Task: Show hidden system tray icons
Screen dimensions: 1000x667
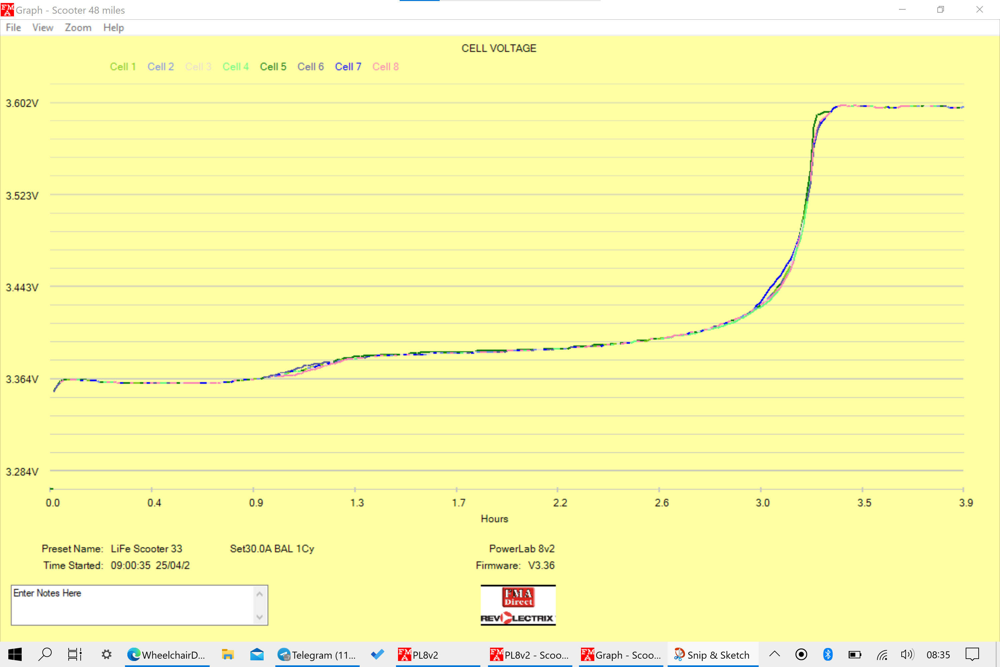Action: (x=775, y=654)
